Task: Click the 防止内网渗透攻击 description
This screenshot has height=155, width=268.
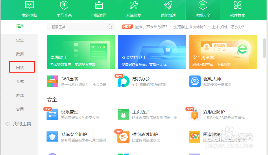Action: pos(146,140)
